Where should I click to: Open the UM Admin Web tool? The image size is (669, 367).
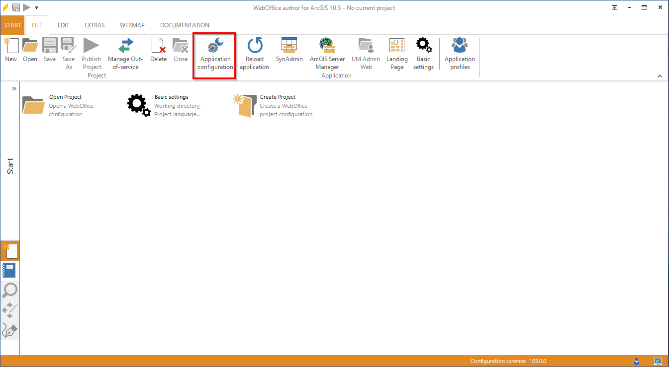tap(366, 51)
